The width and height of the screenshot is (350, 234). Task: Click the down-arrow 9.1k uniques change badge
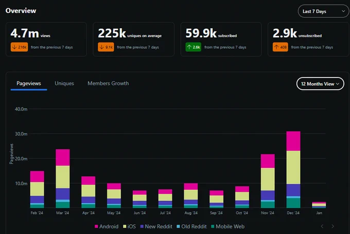[x=106, y=47]
